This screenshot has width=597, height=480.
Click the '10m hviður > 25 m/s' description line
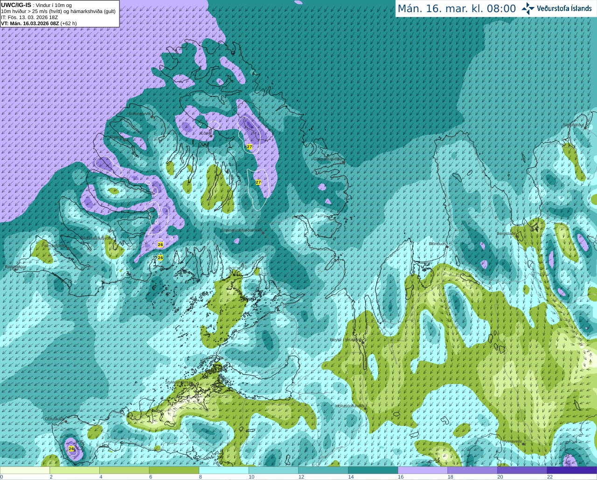click(58, 11)
